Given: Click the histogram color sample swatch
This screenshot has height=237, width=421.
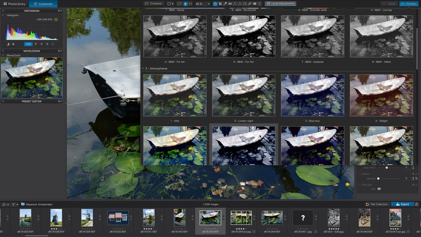Looking at the screenshot, I should click(x=56, y=19).
